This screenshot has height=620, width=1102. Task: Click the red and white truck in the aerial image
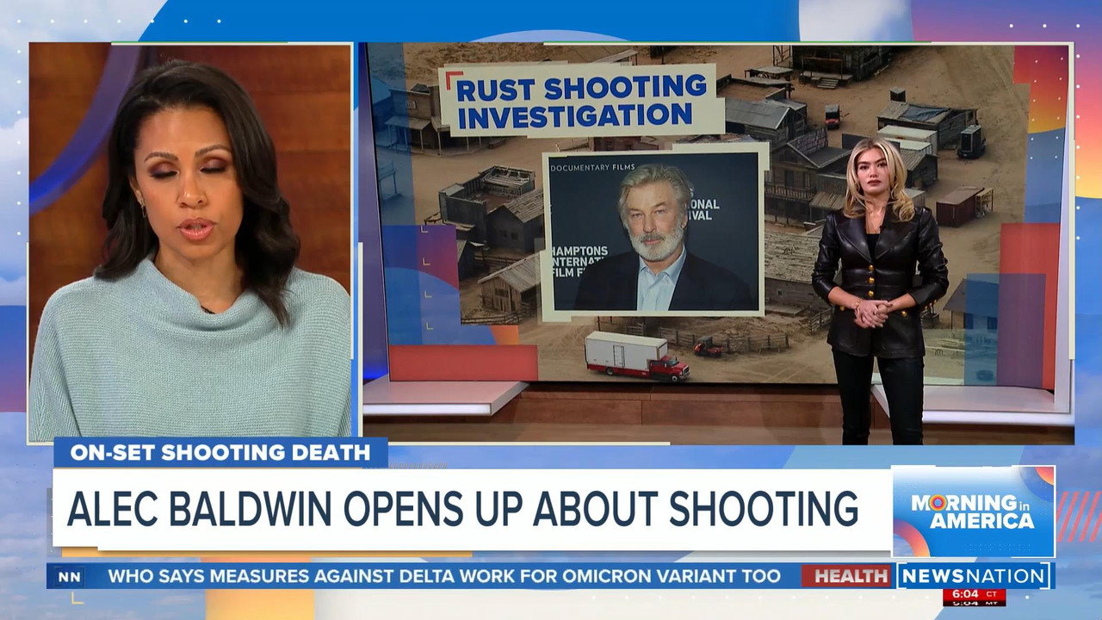click(637, 356)
